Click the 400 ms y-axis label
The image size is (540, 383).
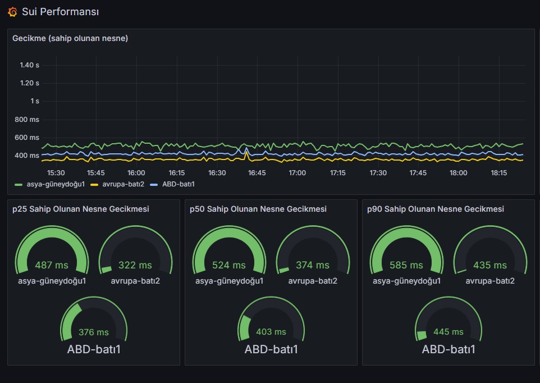27,156
